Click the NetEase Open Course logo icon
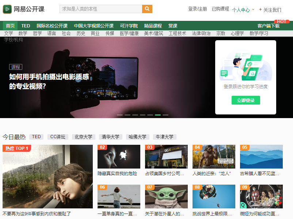This screenshot has width=293, height=219. 7,9
